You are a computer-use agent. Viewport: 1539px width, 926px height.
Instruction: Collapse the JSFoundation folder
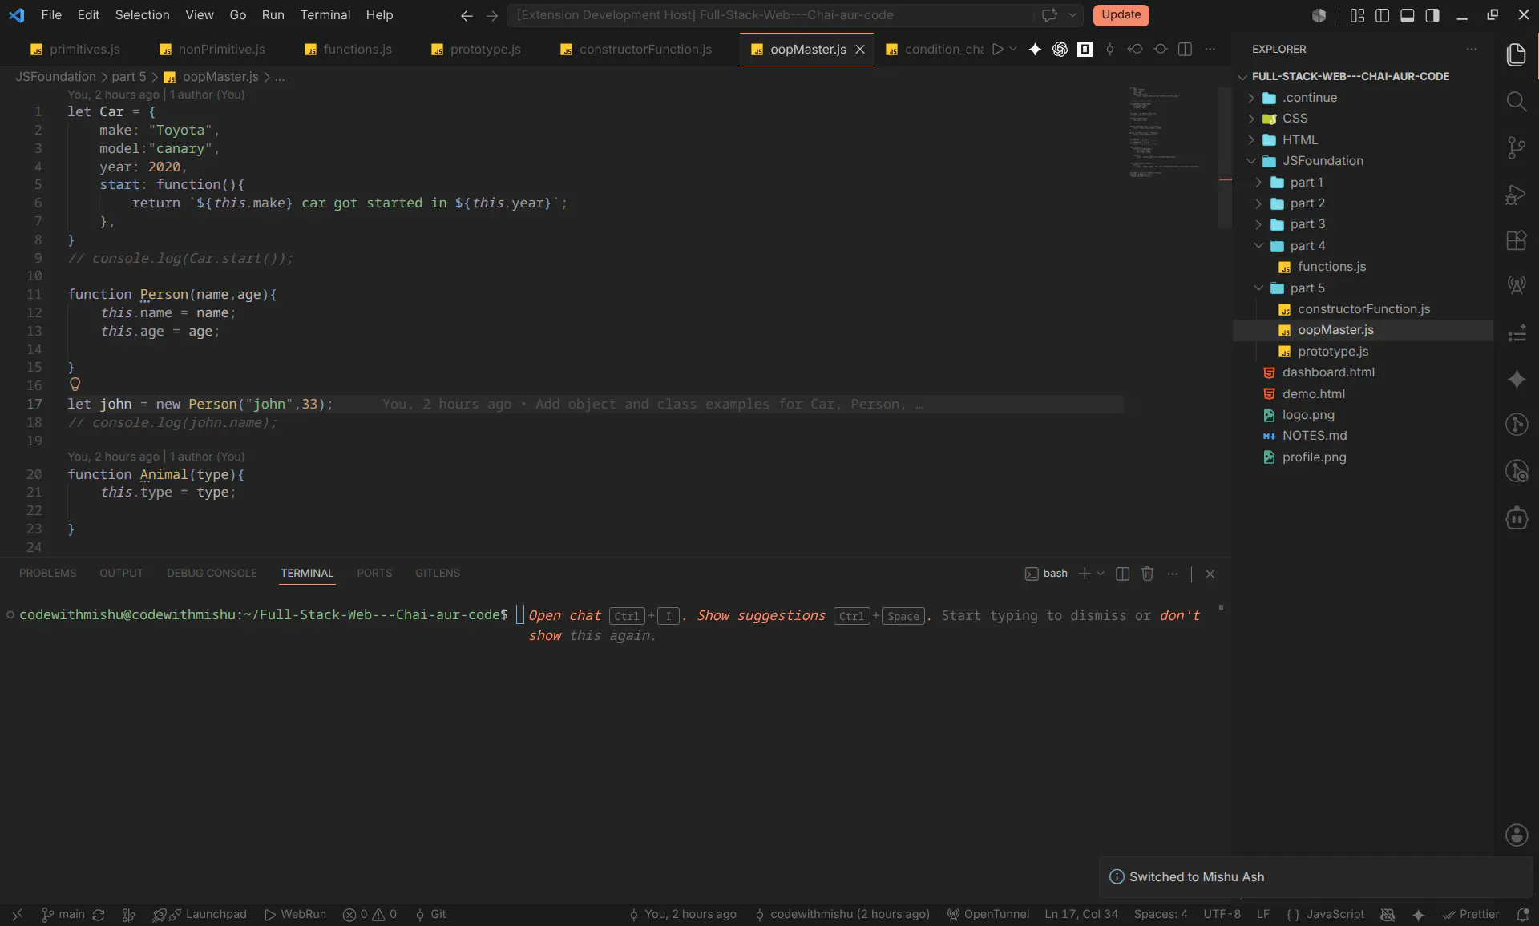pyautogui.click(x=1251, y=161)
